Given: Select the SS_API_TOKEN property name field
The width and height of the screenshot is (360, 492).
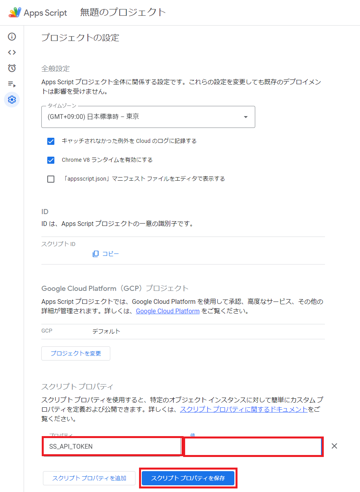Looking at the screenshot, I should [x=112, y=446].
